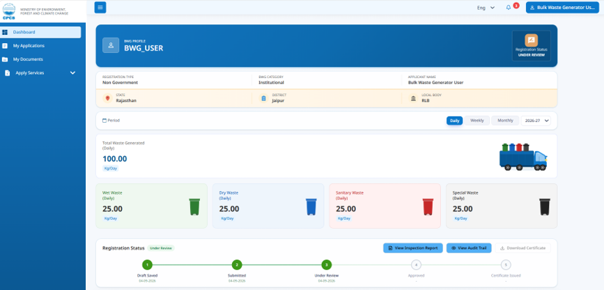
Task: Select the Weekly period option
Action: (x=477, y=121)
